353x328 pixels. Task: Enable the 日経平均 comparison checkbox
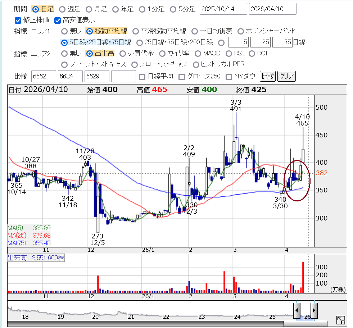[142, 76]
